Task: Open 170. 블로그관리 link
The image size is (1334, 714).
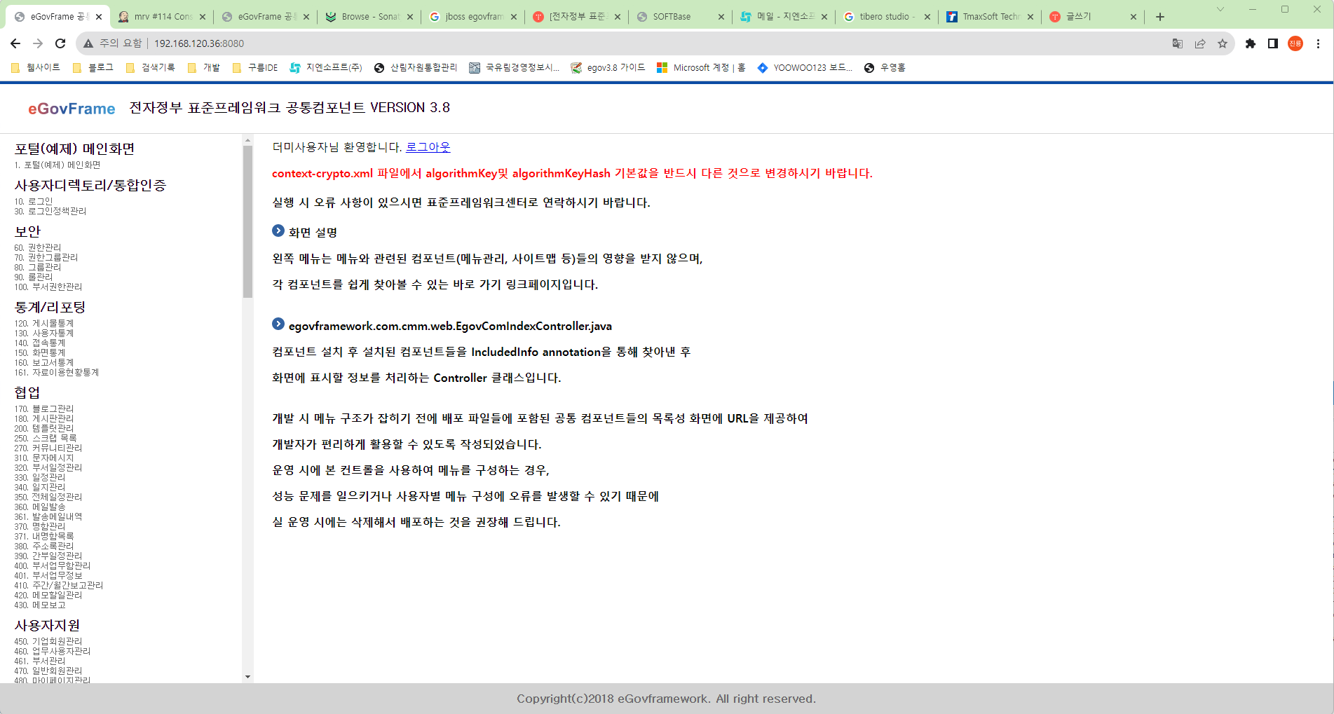Action: point(44,409)
